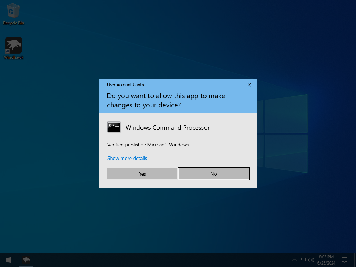This screenshot has width=356, height=267.
Task: Select the Windows Command Processor app name
Action: pyautogui.click(x=168, y=127)
